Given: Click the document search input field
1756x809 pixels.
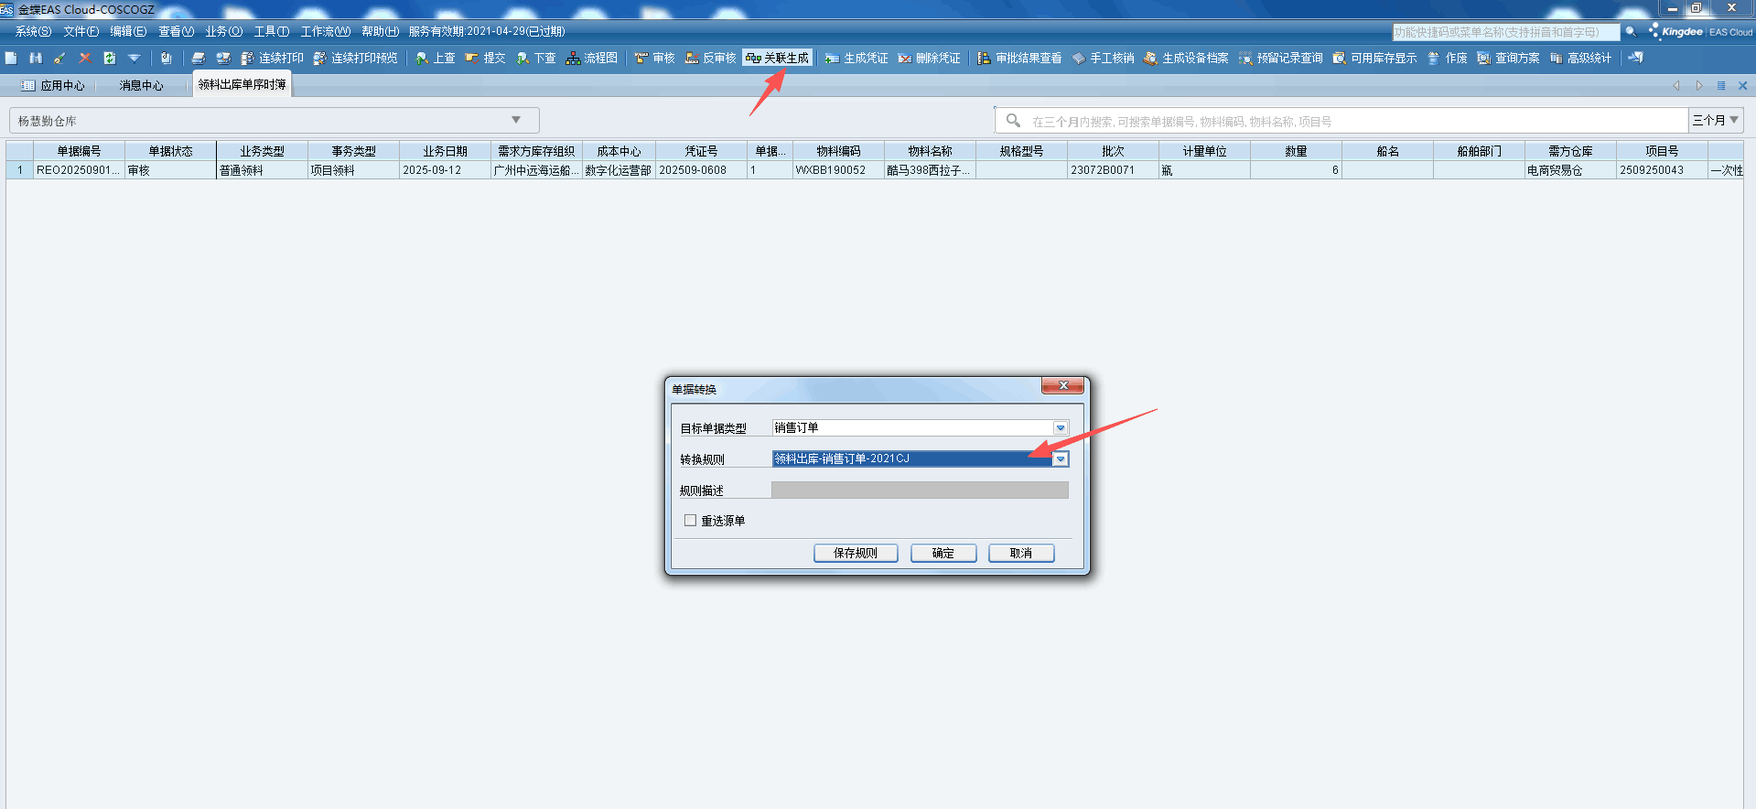Looking at the screenshot, I should point(1354,121).
